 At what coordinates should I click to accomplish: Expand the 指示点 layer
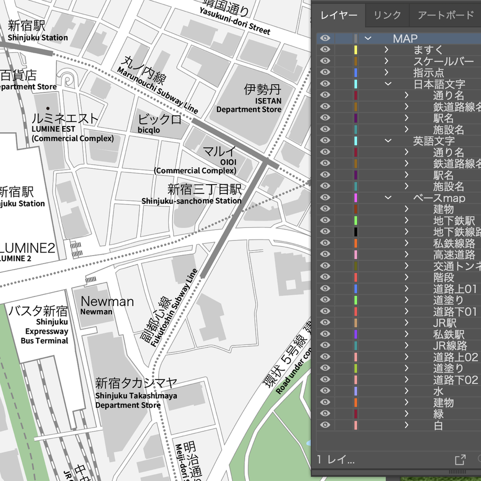pyautogui.click(x=386, y=72)
